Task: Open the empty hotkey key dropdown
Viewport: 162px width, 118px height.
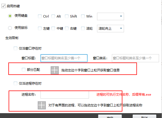Action: [111, 16]
